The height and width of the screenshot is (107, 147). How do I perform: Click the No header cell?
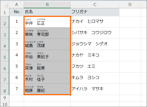(x=17, y=12)
